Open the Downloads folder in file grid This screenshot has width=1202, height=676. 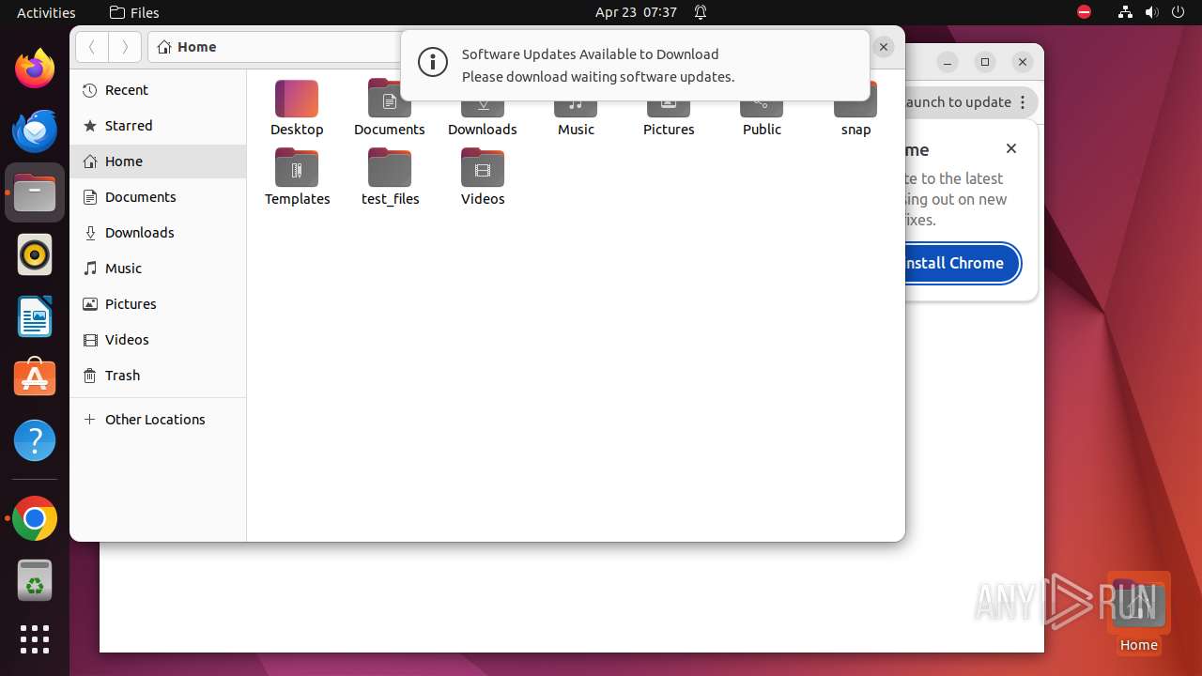point(483,107)
